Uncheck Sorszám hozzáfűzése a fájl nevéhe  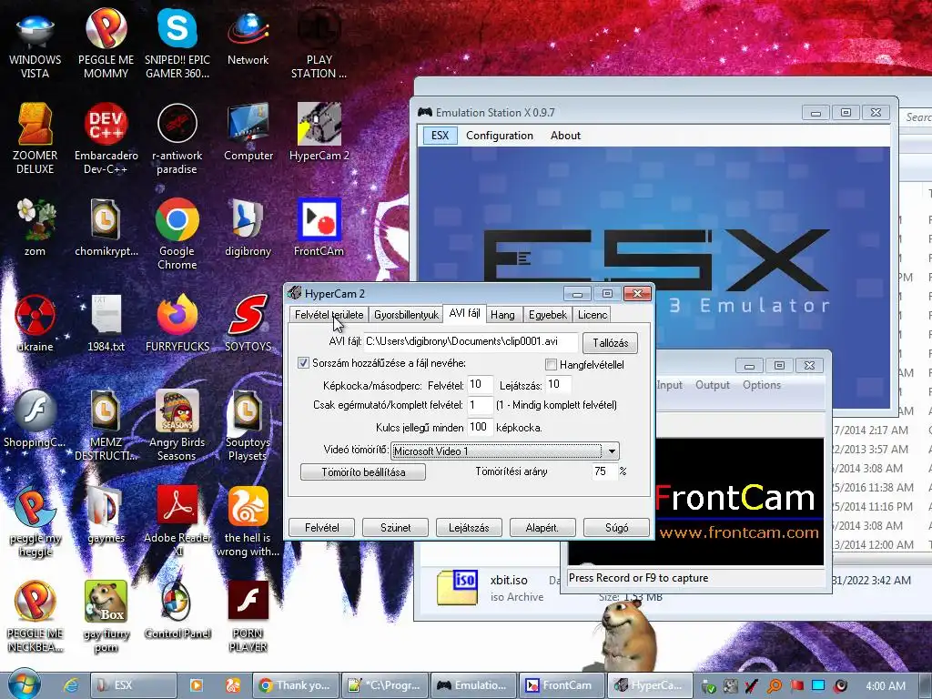pos(303,362)
